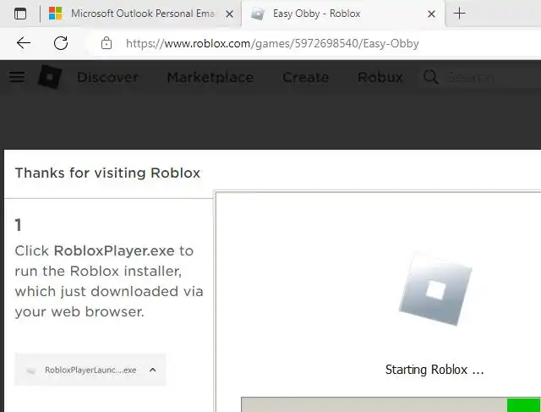541x412 pixels.
Task: Click the bold 'RobloxPlayer.exe' text in step 1
Action: click(x=114, y=250)
